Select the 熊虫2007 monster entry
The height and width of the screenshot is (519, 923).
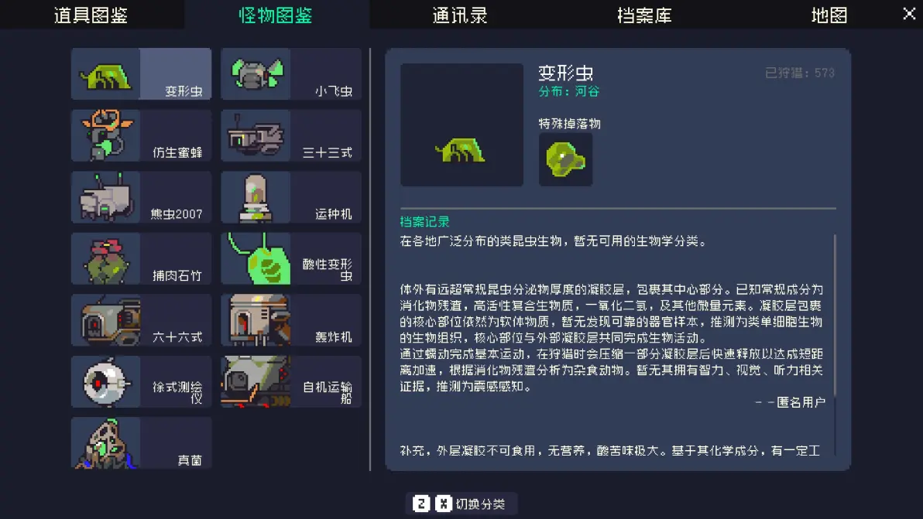(141, 197)
